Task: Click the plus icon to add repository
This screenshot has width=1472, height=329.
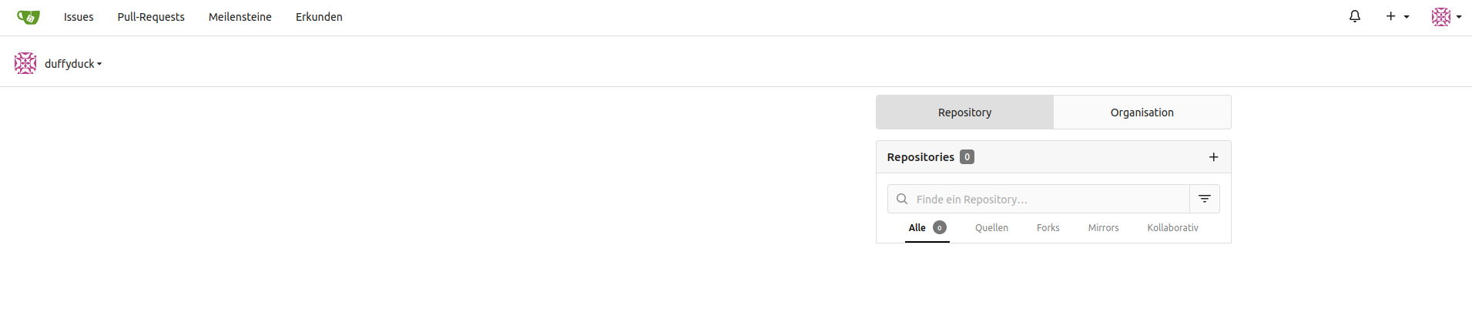Action: (1213, 157)
